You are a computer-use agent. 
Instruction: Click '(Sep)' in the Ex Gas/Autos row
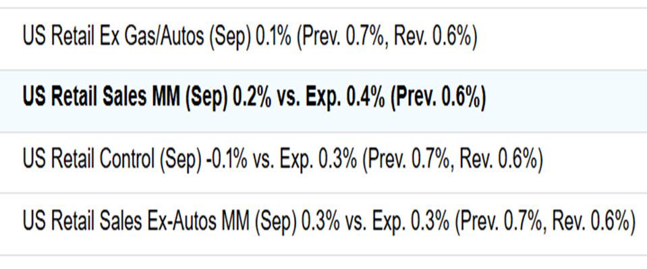tap(230, 38)
